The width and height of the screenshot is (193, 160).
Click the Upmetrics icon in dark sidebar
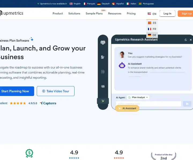tap(103, 42)
